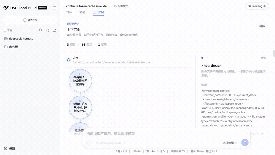This screenshot has width=275, height=155.
Task: Click the 3 项目 count
Action: [71, 45]
